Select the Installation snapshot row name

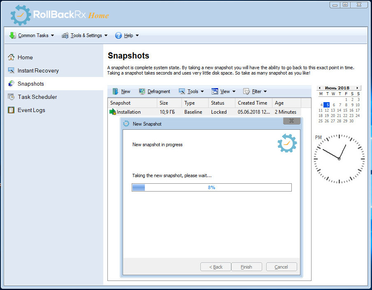click(x=128, y=112)
